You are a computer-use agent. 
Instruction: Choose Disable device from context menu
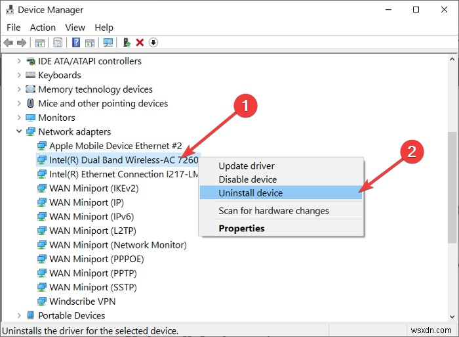(x=281, y=179)
